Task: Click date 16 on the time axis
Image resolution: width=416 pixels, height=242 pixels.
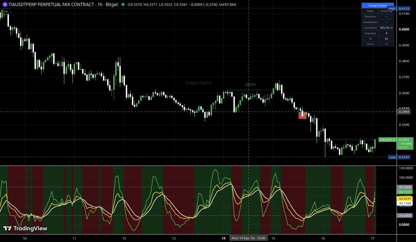Action: [x=323, y=238]
